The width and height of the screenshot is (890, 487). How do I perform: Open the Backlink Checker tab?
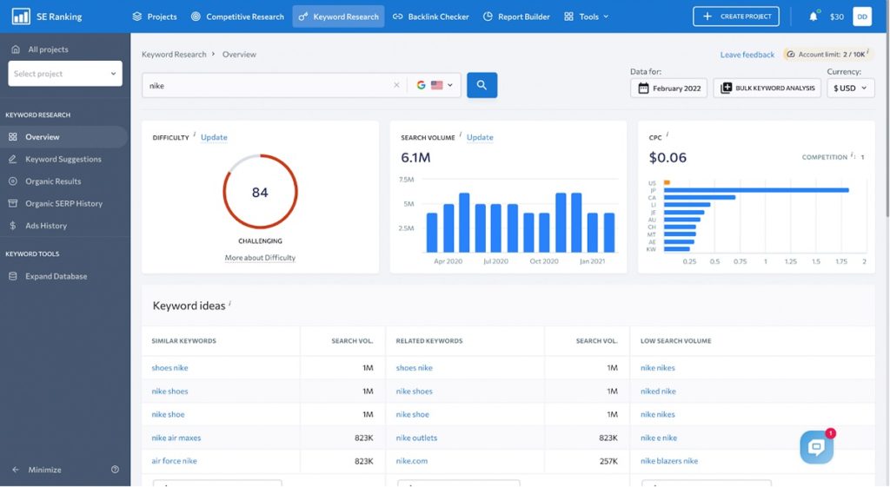[431, 16]
